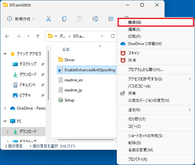Choose McAfee 抹消 menu entry
Viewport: 195px width, 165px height.
156,60
